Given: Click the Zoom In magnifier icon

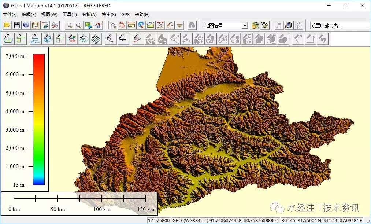Looking at the screenshot, I should (x=69, y=25).
